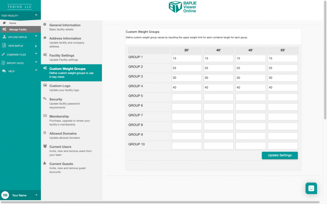Click empty Group 6 40' field
The height and width of the screenshot is (204, 327).
(218, 107)
